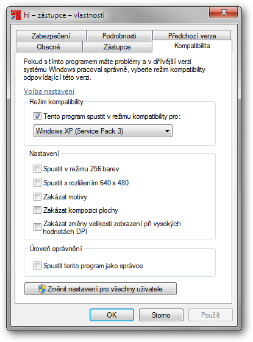This screenshot has height=342, width=253.
Task: Open the Windows XP Service Pack 3 dropdown
Action: click(103, 131)
